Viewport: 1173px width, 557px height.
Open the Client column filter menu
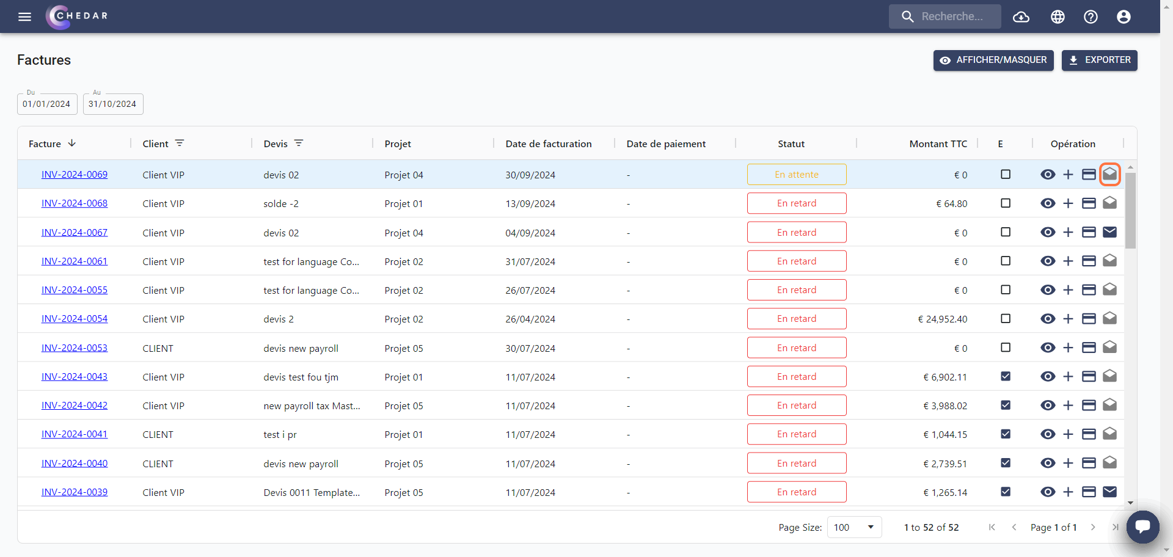click(180, 143)
